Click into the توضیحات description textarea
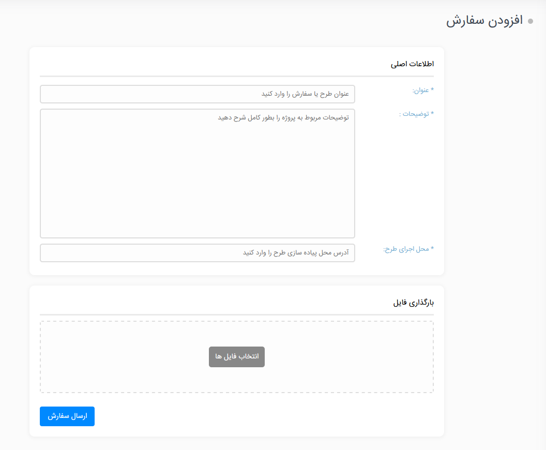Screen dimensions: 546x450 coord(198,173)
